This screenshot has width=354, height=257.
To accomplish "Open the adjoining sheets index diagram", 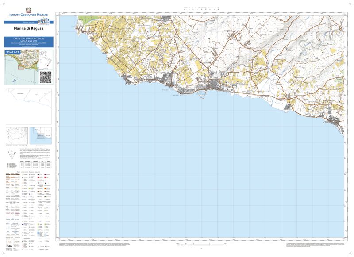I will [x=41, y=136].
